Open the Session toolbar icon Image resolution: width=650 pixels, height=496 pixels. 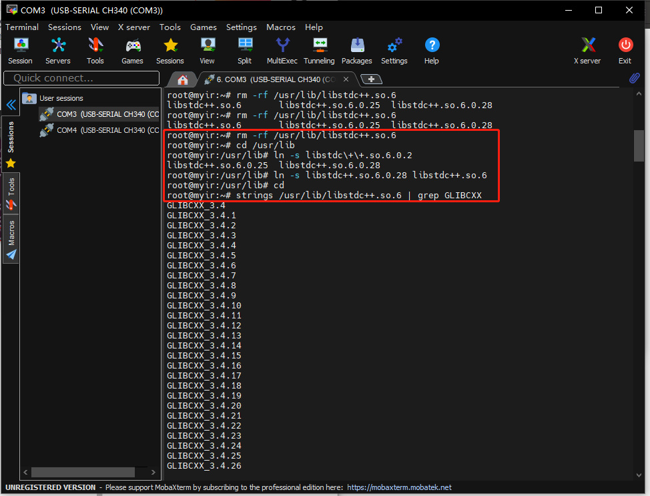point(20,51)
